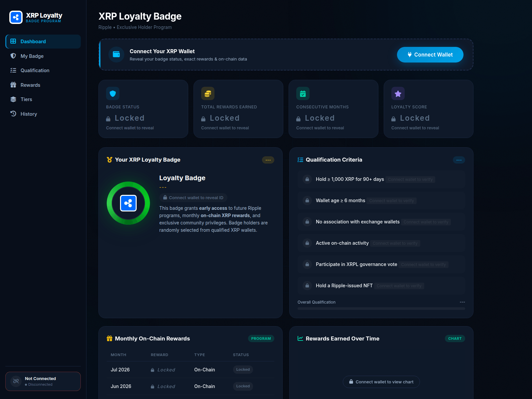Image resolution: width=532 pixels, height=399 pixels.
Task: Click lock icon in Badge Status card
Action: point(108,119)
